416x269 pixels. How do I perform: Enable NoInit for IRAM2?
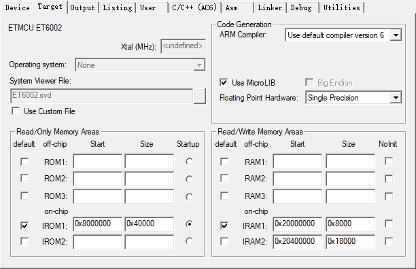point(389,241)
